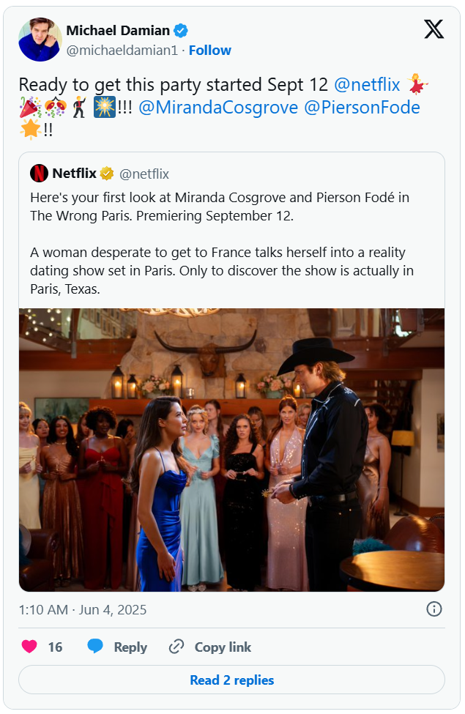
Task: Click the 1:10 AM Jun 4, 2025 timestamp
Action: (x=83, y=609)
